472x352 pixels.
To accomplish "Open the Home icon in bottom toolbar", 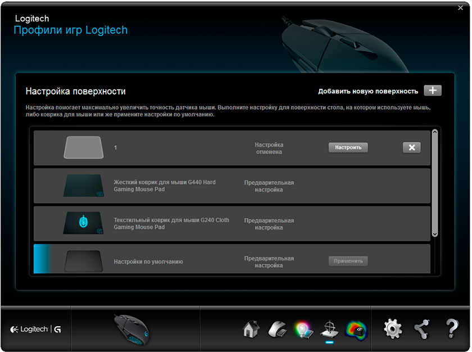I will click(251, 329).
